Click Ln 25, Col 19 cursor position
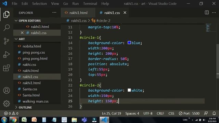 click(112, 113)
